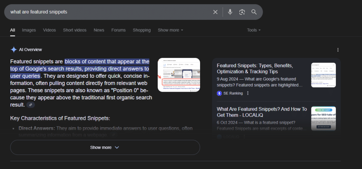Switch to the News tab
The width and height of the screenshot is (362, 169).
99,30
